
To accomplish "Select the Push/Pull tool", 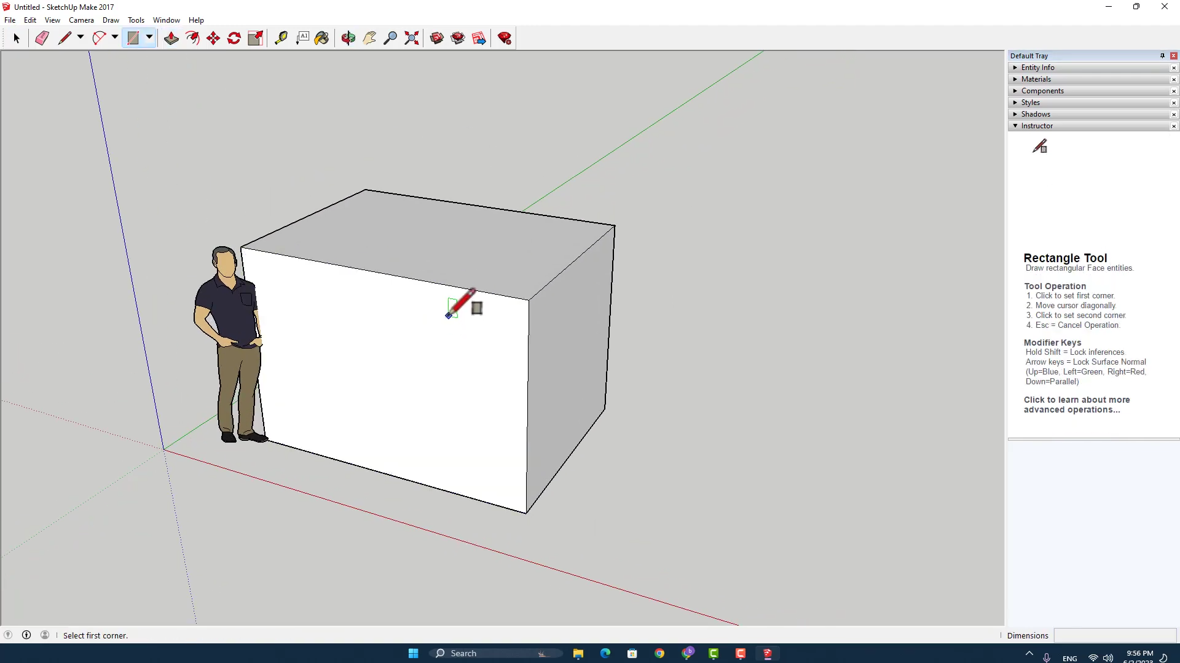I will click(x=171, y=38).
